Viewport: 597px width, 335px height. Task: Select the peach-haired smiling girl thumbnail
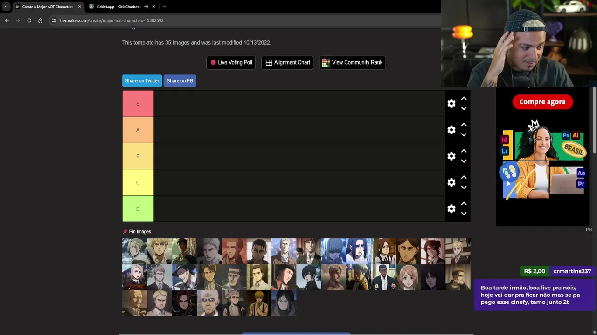click(408, 277)
